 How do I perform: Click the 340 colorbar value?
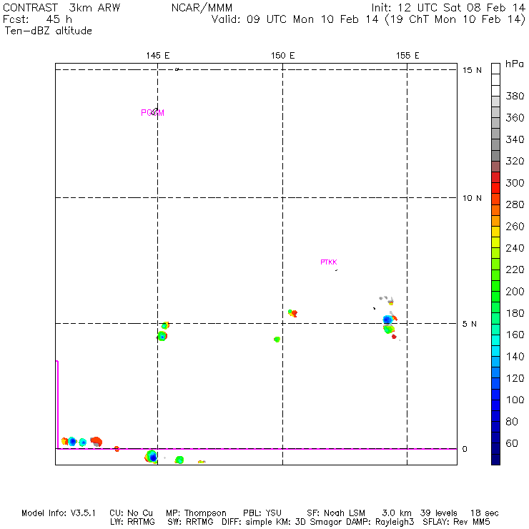[515, 139]
